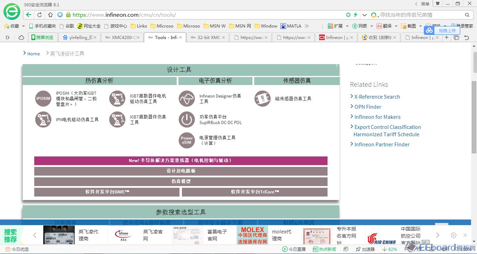The height and width of the screenshot is (254, 477).
Task: Close the search recommendation bar
Action: click(465, 235)
